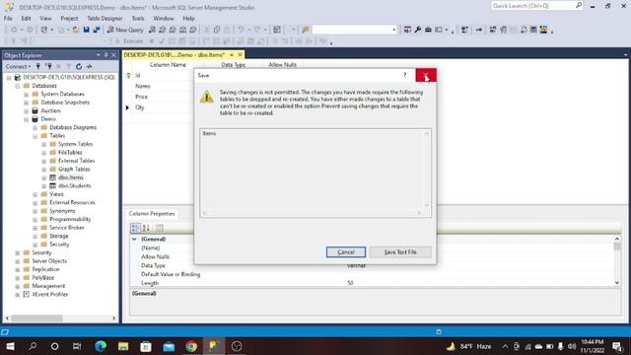Refresh the Object Explorer tree
Image resolution: width=631 pixels, height=355 pixels.
tap(79, 66)
